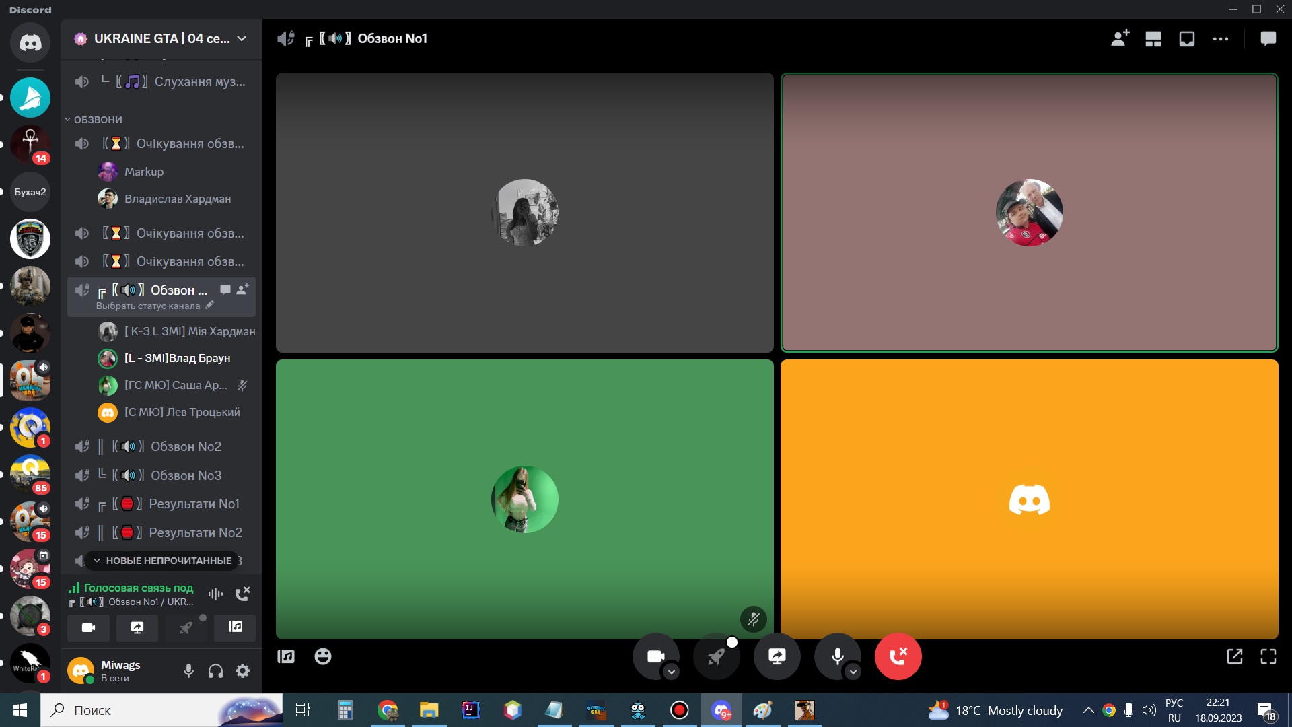Viewport: 1292px width, 727px height.
Task: Open Результати No1 voice channel
Action: click(x=161, y=504)
